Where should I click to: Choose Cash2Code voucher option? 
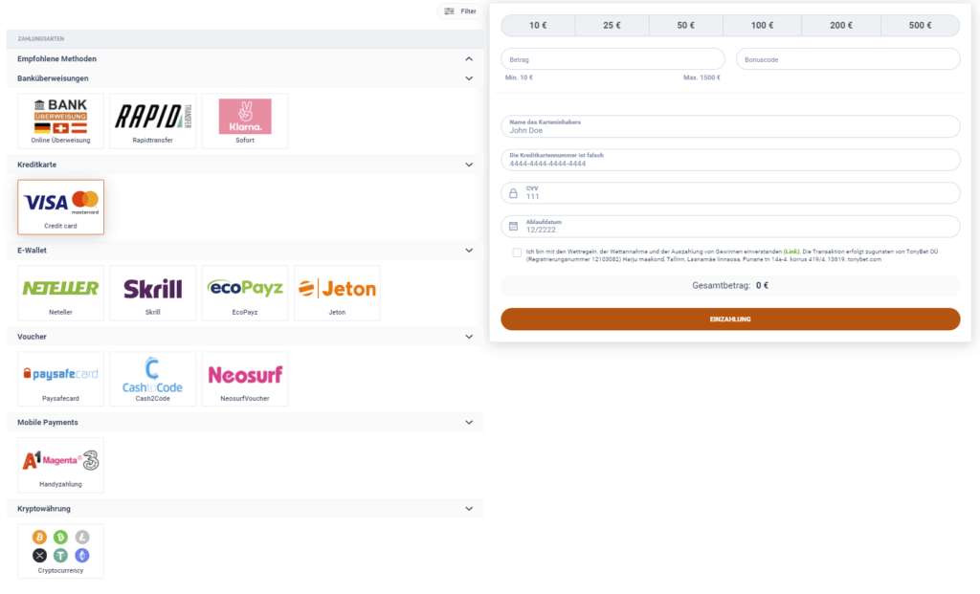pyautogui.click(x=152, y=379)
